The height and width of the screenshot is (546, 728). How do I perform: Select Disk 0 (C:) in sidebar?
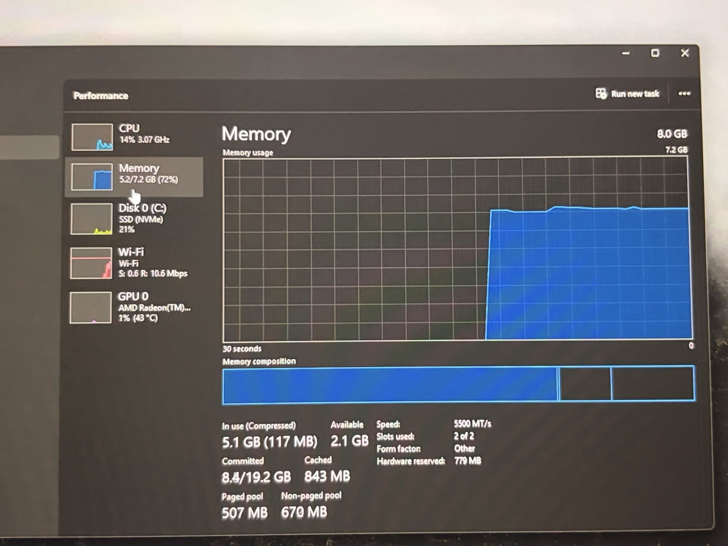click(x=134, y=218)
